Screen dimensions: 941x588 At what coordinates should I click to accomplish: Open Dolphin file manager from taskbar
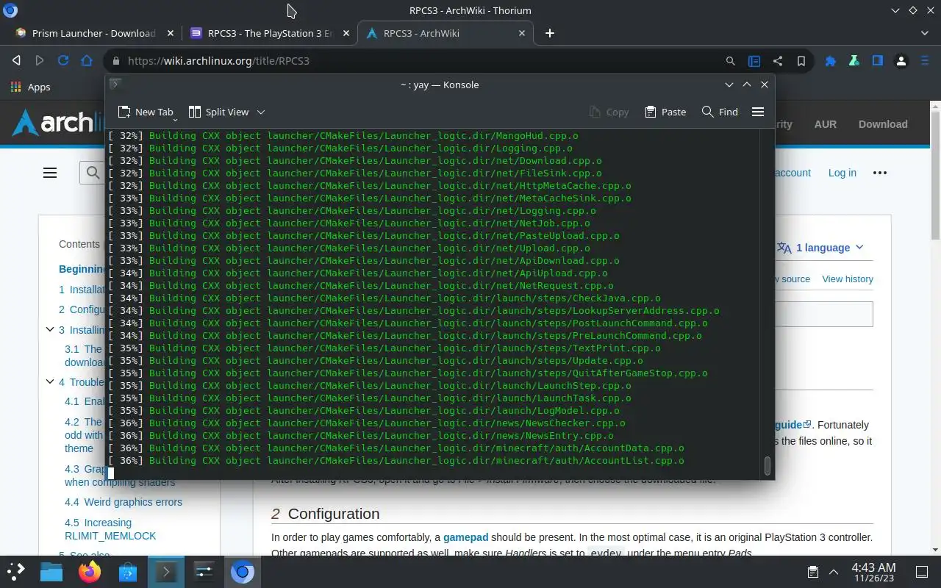[51, 571]
